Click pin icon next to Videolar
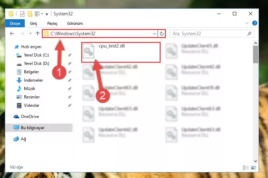The height and width of the screenshot is (178, 268). click(x=70, y=105)
